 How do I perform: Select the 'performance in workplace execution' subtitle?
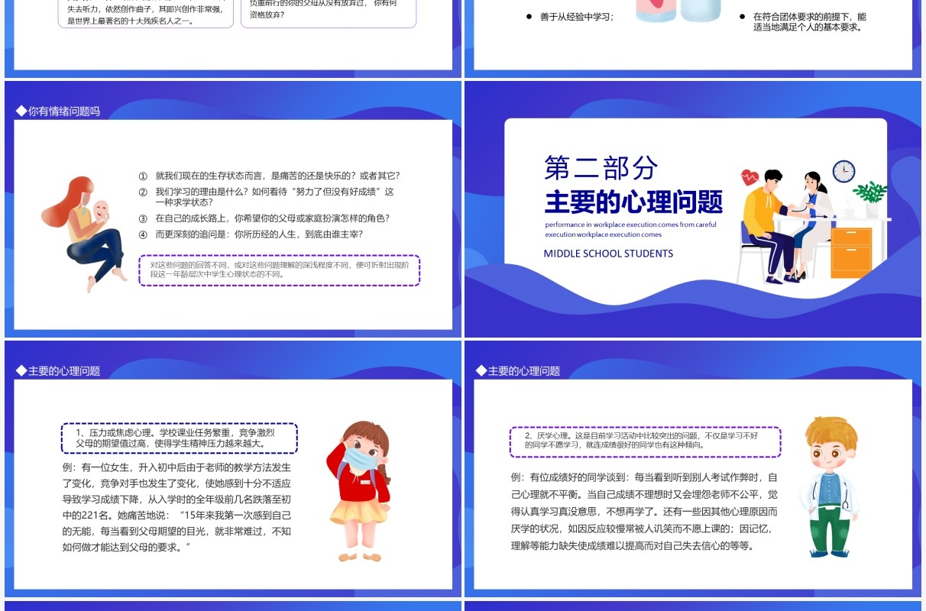631,229
